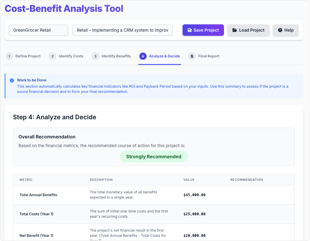Click the Work to be Done heading
Screen dimensions: 310x241
tap(32, 80)
